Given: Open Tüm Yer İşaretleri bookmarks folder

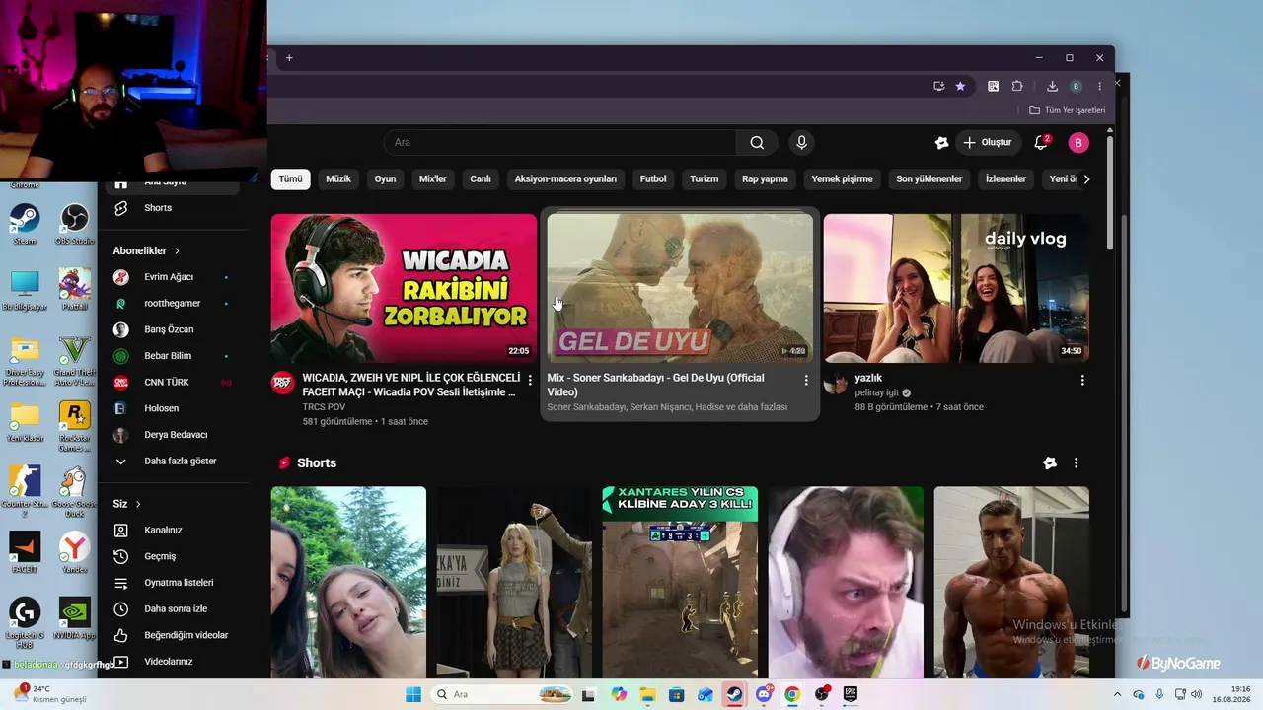Looking at the screenshot, I should pos(1068,110).
